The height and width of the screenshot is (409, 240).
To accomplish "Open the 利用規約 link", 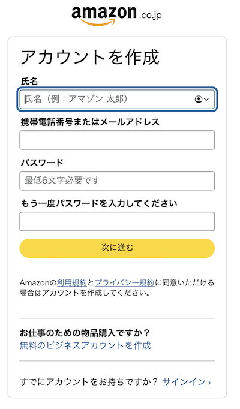I will pos(72,282).
